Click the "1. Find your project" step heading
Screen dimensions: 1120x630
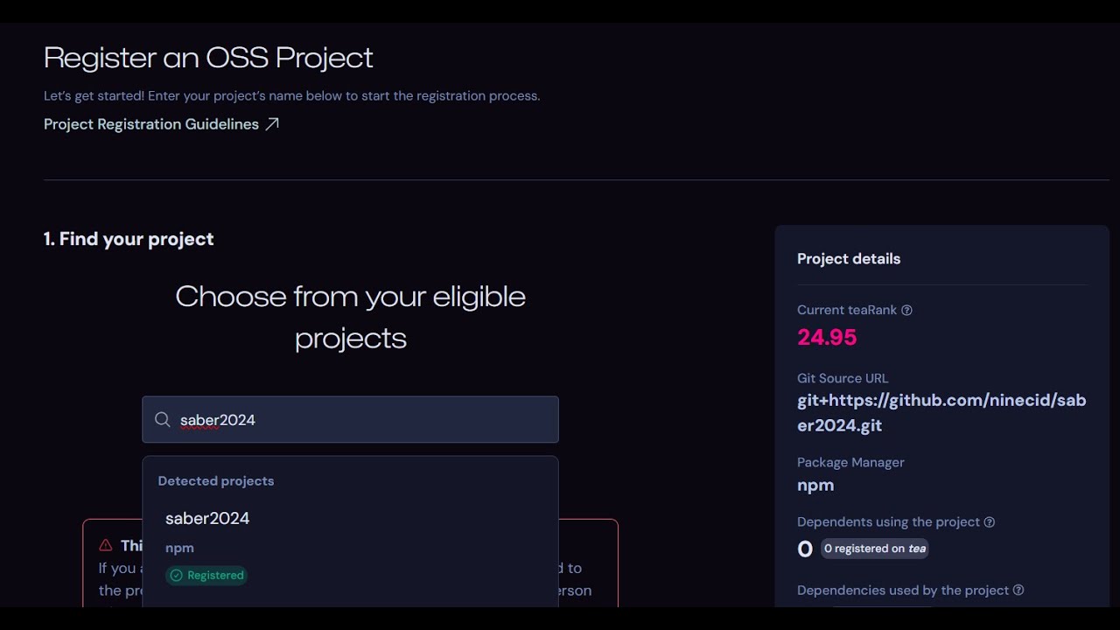[x=129, y=239]
